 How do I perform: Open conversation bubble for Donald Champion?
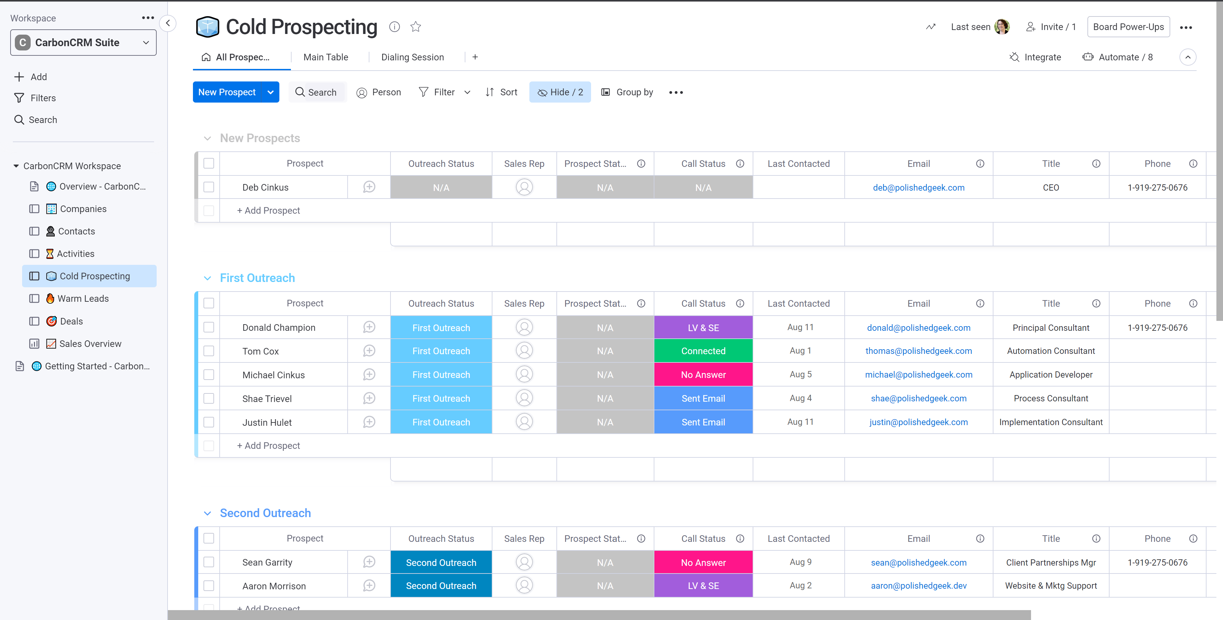coord(369,327)
